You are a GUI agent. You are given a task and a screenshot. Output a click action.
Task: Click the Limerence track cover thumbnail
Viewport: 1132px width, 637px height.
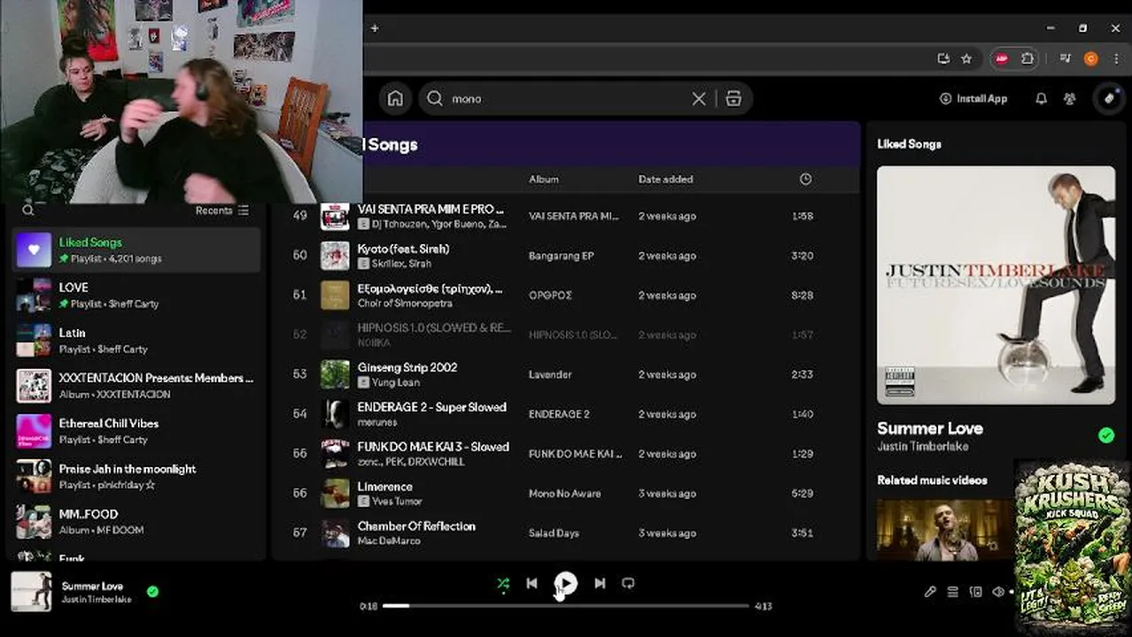pyautogui.click(x=335, y=494)
